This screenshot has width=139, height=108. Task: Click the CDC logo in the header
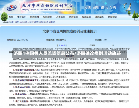[12, 8]
